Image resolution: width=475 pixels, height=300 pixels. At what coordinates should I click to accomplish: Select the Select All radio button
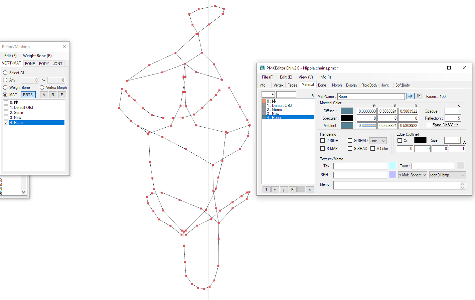(5, 73)
